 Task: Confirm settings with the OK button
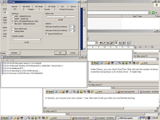click(60, 53)
